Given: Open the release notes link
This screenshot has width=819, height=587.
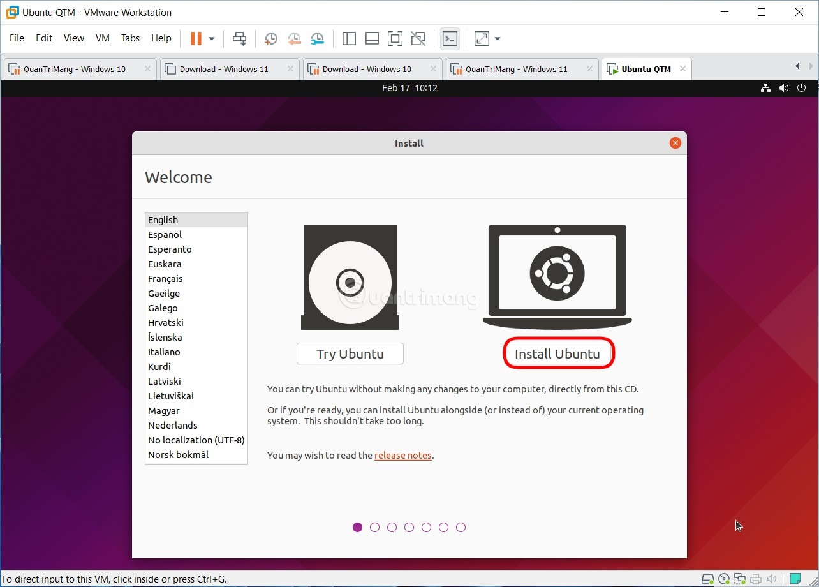Looking at the screenshot, I should 403,456.
